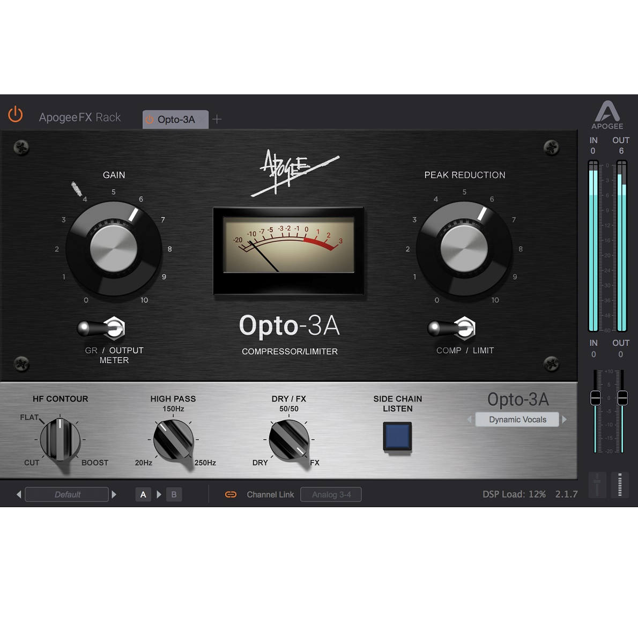Open the Analog 3-4 channel selector

[331, 494]
